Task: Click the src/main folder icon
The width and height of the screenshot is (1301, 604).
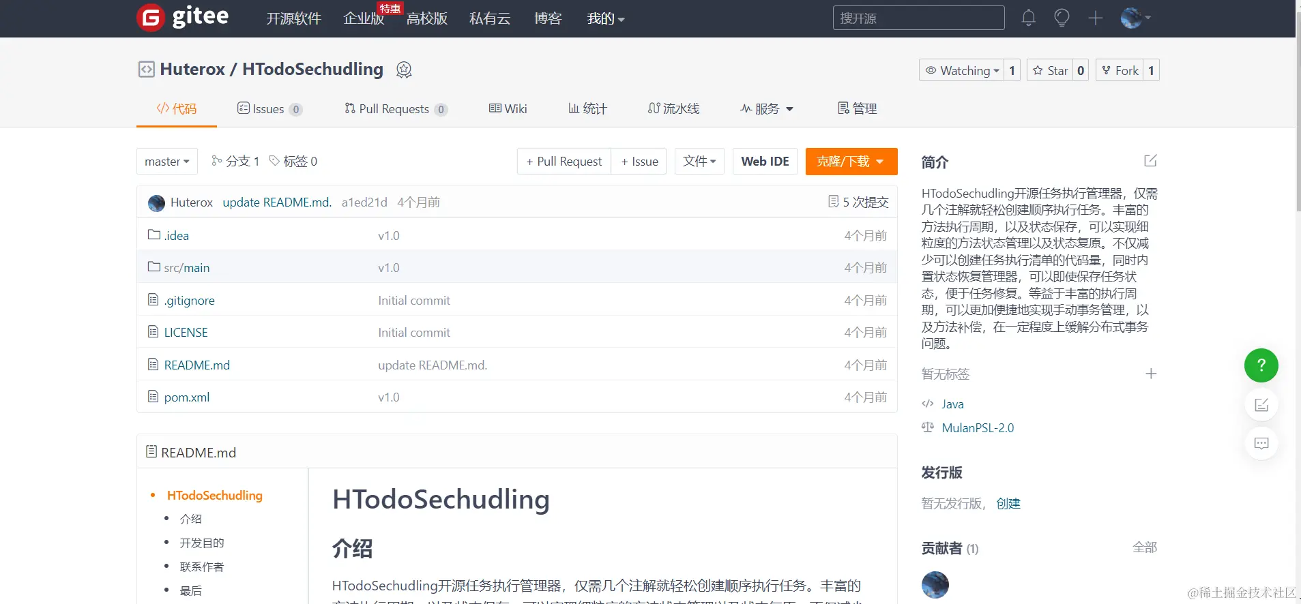Action: (x=154, y=267)
